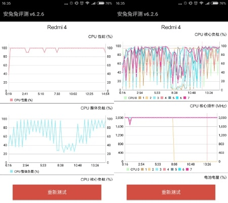The width and height of the screenshot is (228, 203).
Task: Tap the three-dots overflow indicator in left status bar
Action: pos(66,4)
